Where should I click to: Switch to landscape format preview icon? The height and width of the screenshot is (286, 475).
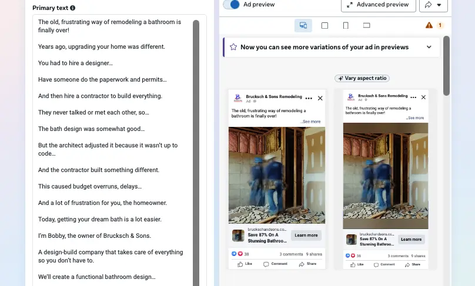367,25
